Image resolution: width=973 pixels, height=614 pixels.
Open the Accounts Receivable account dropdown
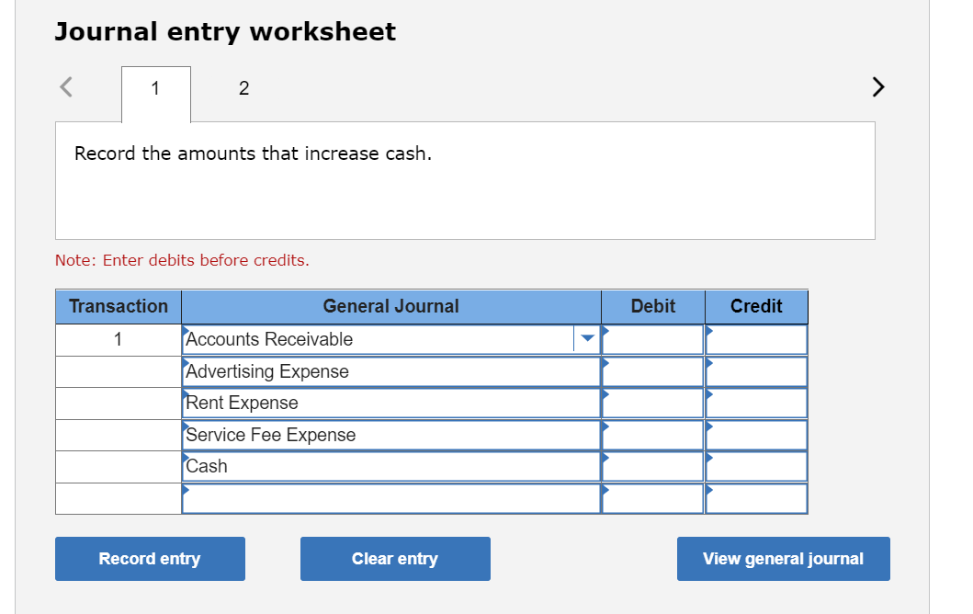(586, 339)
